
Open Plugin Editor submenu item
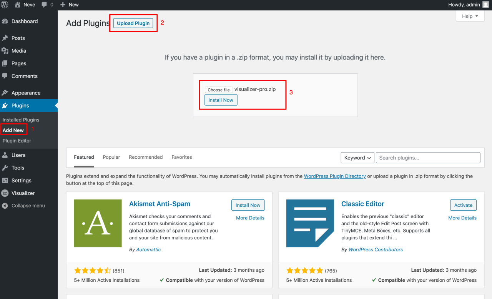coord(17,141)
